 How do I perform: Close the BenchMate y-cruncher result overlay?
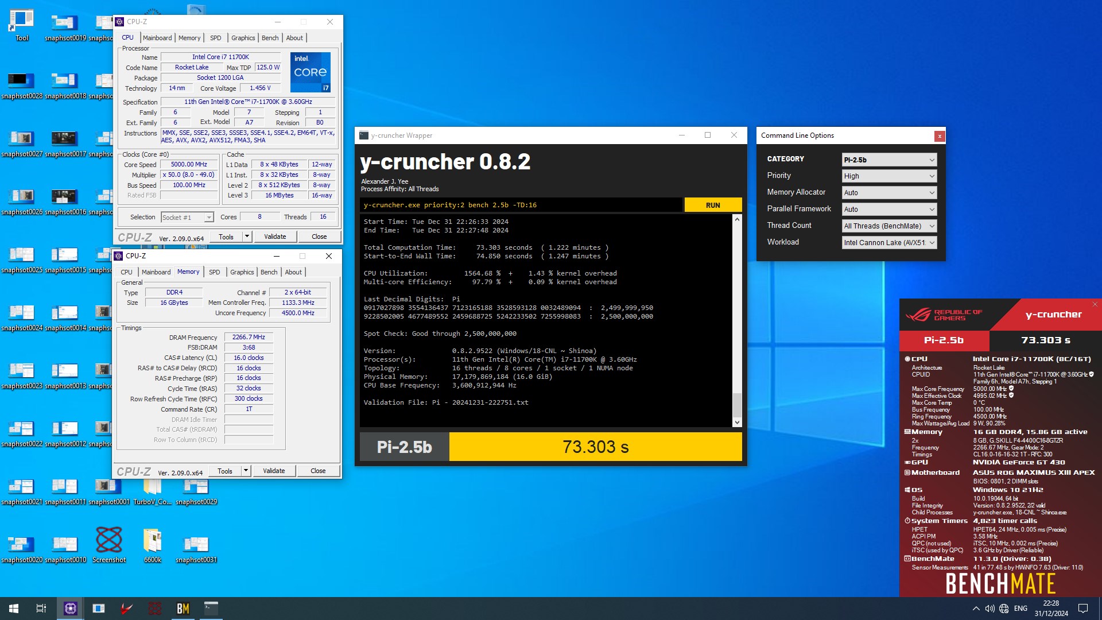1095,304
